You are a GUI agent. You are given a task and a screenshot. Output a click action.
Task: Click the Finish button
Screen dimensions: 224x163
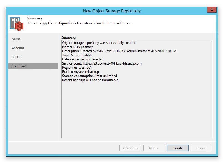[x=178, y=148]
